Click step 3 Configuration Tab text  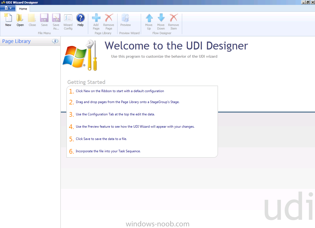(x=115, y=114)
